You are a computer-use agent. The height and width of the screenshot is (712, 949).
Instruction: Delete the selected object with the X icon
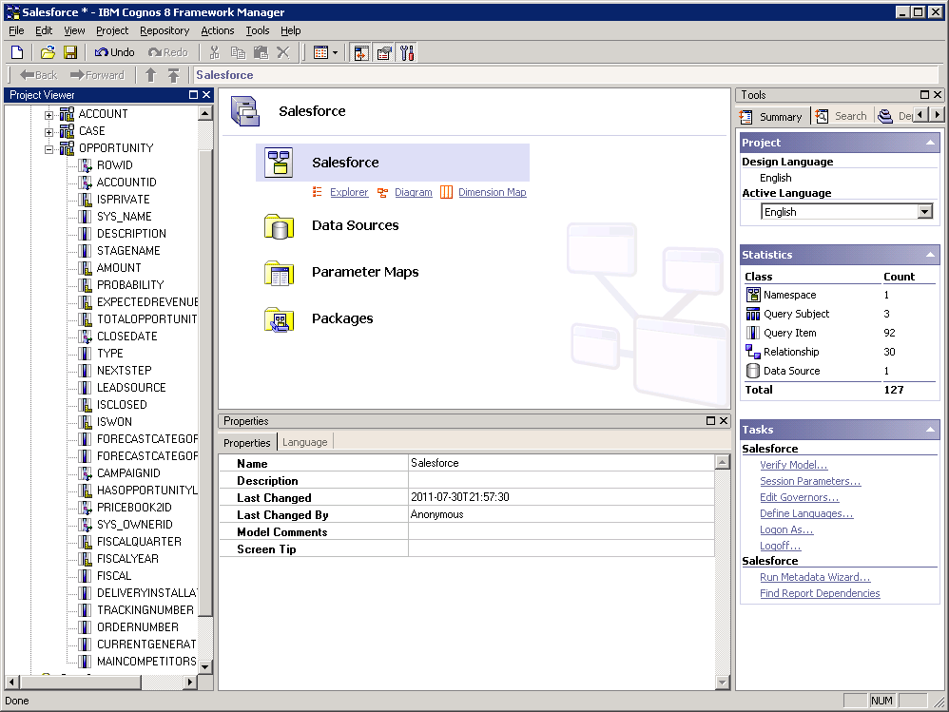click(x=282, y=52)
